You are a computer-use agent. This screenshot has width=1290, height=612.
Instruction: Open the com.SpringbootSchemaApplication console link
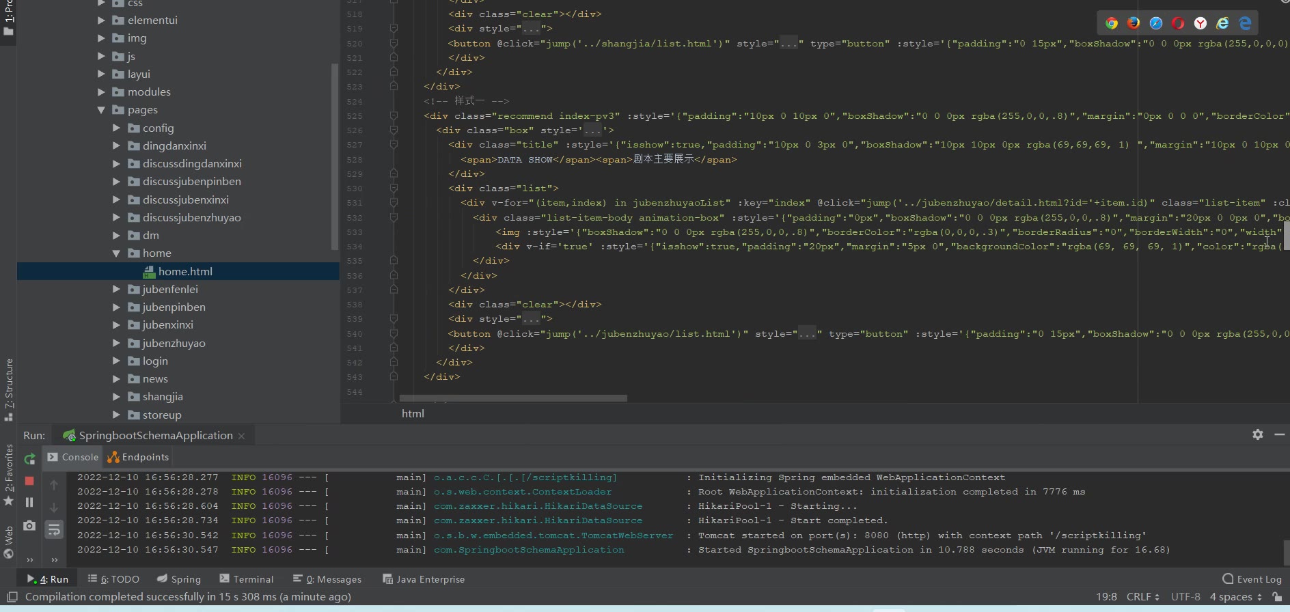(529, 550)
